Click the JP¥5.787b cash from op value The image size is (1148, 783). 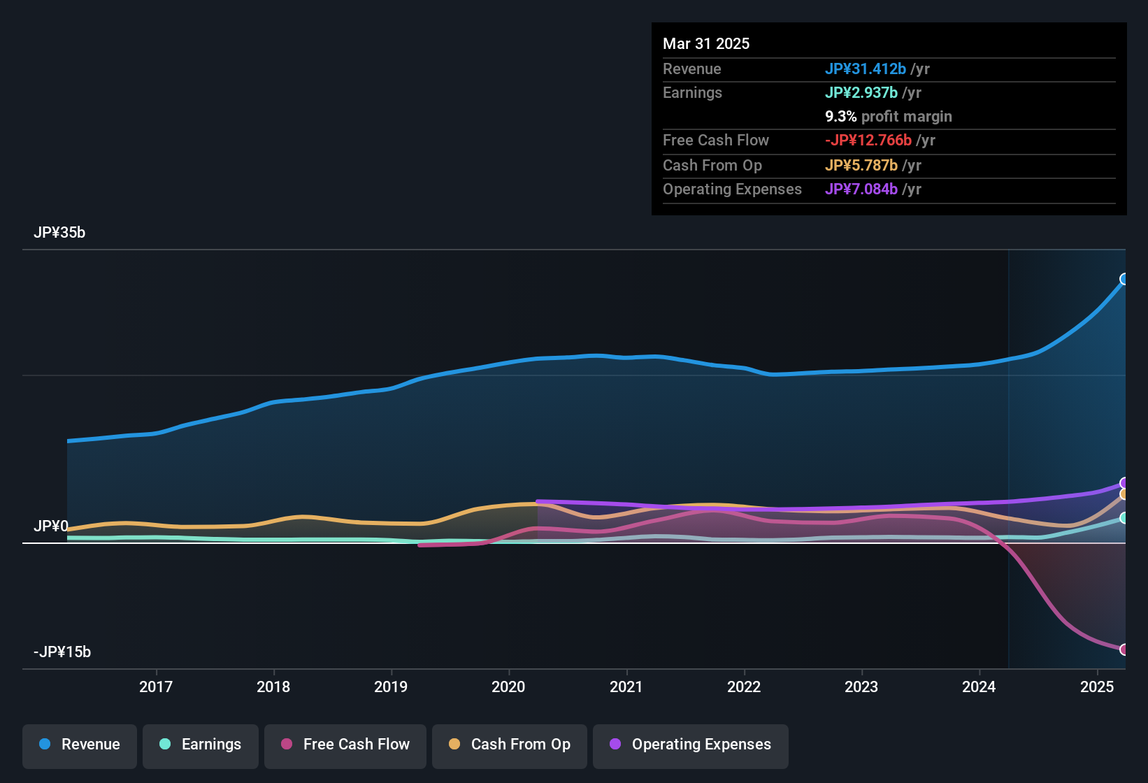pos(861,166)
